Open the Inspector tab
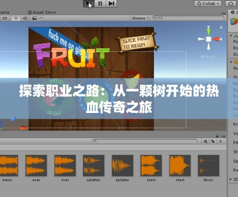Screen dimensions: 238x197 tap(234, 12)
